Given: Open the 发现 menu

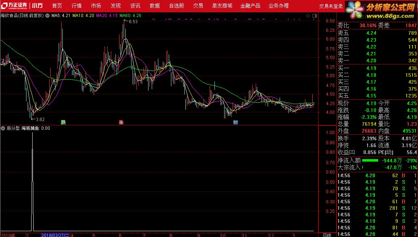Looking at the screenshot, I should [x=116, y=5].
